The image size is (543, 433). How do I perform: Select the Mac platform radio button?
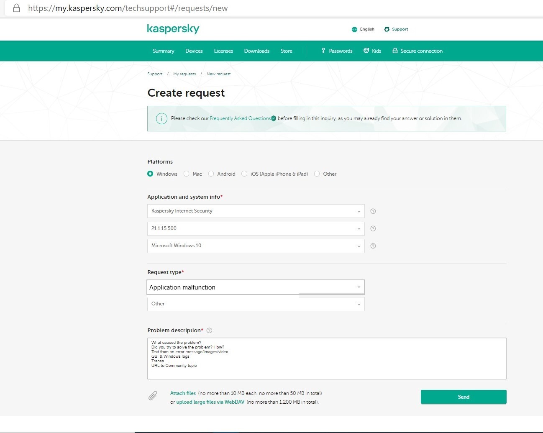187,174
